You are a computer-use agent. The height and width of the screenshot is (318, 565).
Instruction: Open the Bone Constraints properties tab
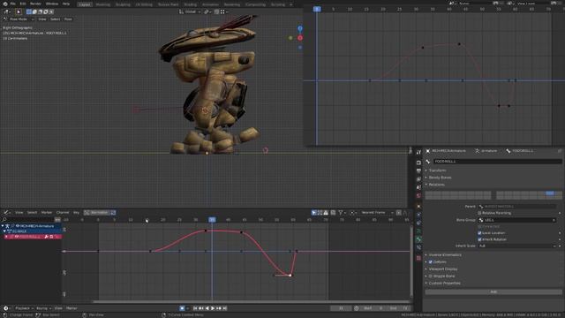point(418,247)
